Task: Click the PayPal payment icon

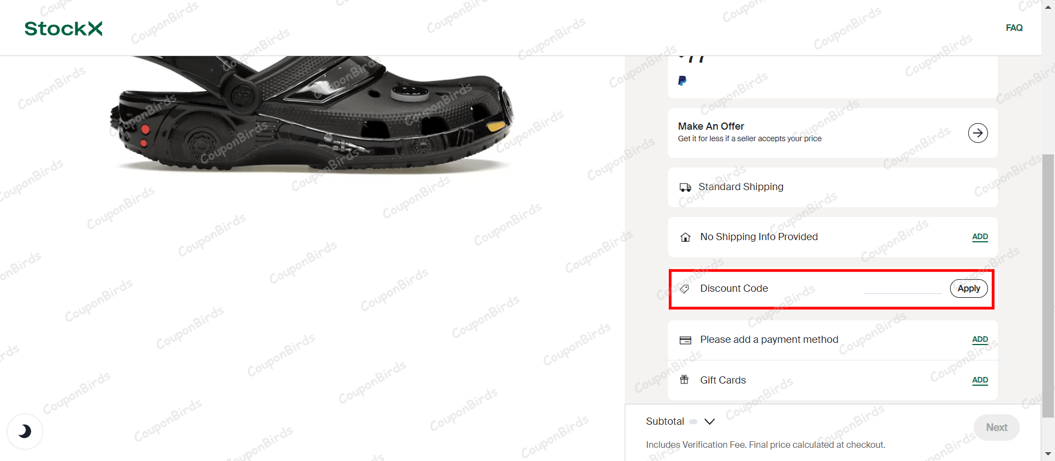Action: tap(682, 81)
